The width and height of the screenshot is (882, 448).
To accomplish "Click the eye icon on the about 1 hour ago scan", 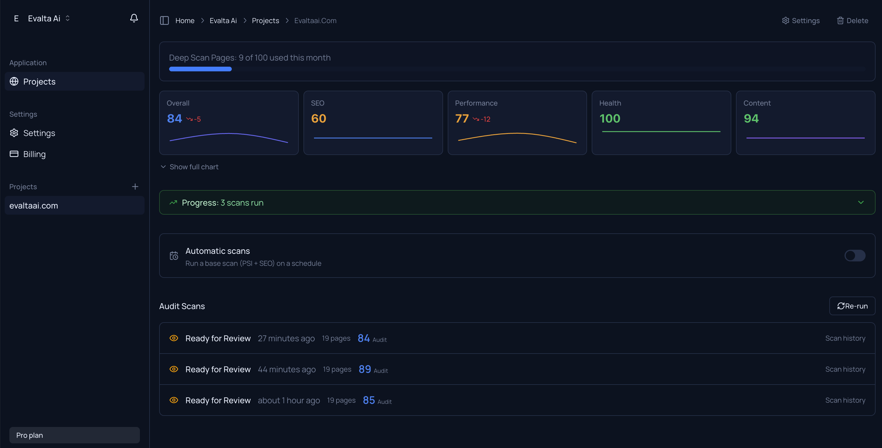I will coord(174,400).
